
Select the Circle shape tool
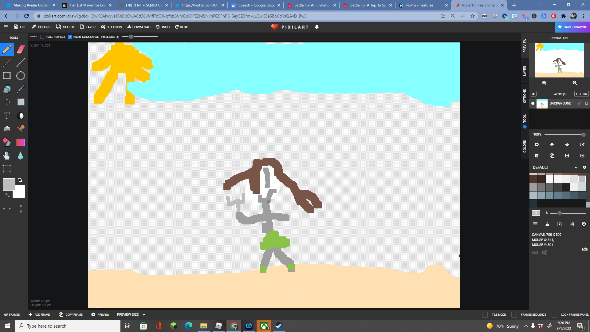[21, 76]
